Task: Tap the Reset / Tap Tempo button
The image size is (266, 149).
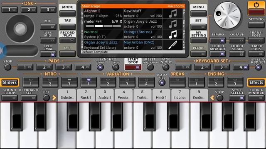Action: (x=150, y=67)
